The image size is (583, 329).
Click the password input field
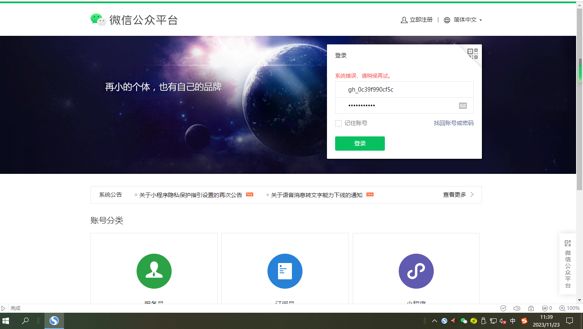[x=404, y=105]
